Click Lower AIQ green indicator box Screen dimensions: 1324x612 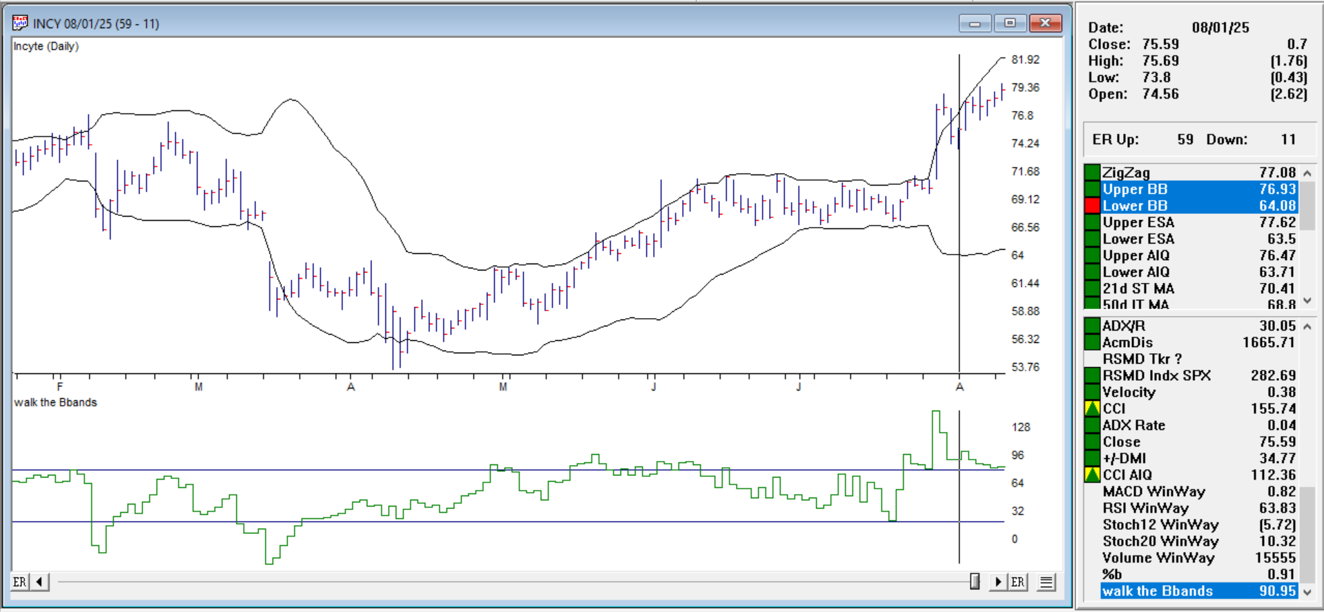[x=1092, y=272]
